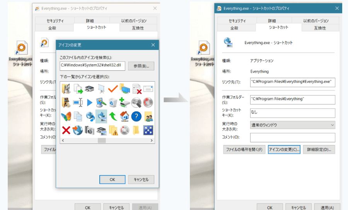Click the リンク先(T) target path field

click(293, 82)
